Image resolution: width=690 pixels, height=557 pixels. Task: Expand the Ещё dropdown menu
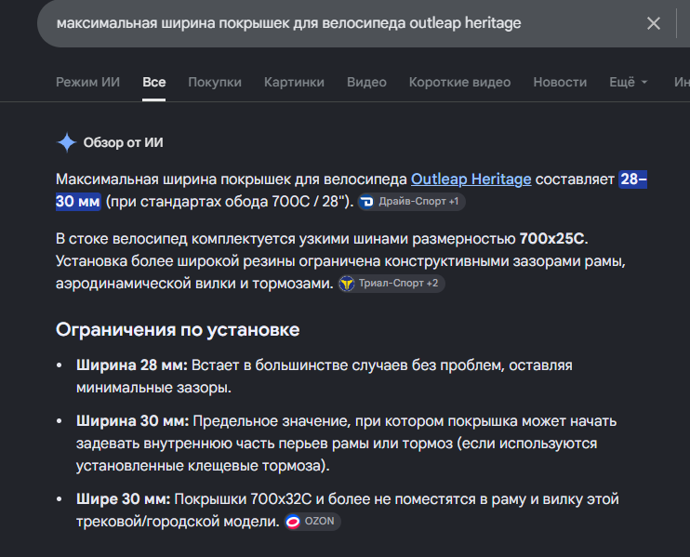(x=628, y=82)
